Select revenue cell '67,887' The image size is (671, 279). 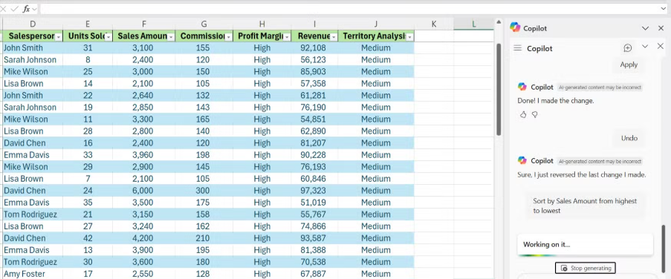pyautogui.click(x=314, y=274)
